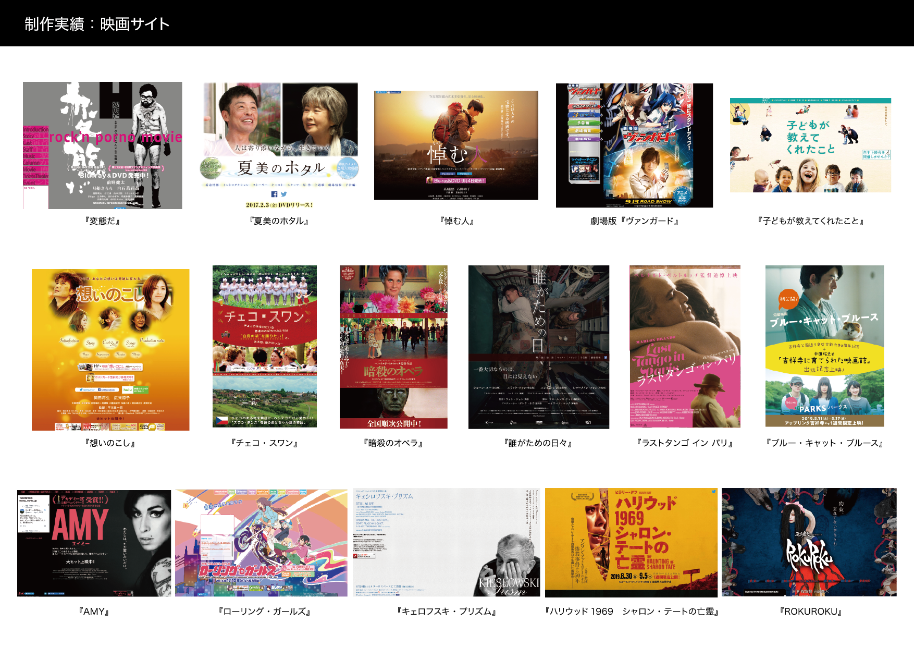Viewport: 914px width, 647px height.
Task: Click the blue round badge beside 夏美のホタル title
Action: (x=348, y=168)
